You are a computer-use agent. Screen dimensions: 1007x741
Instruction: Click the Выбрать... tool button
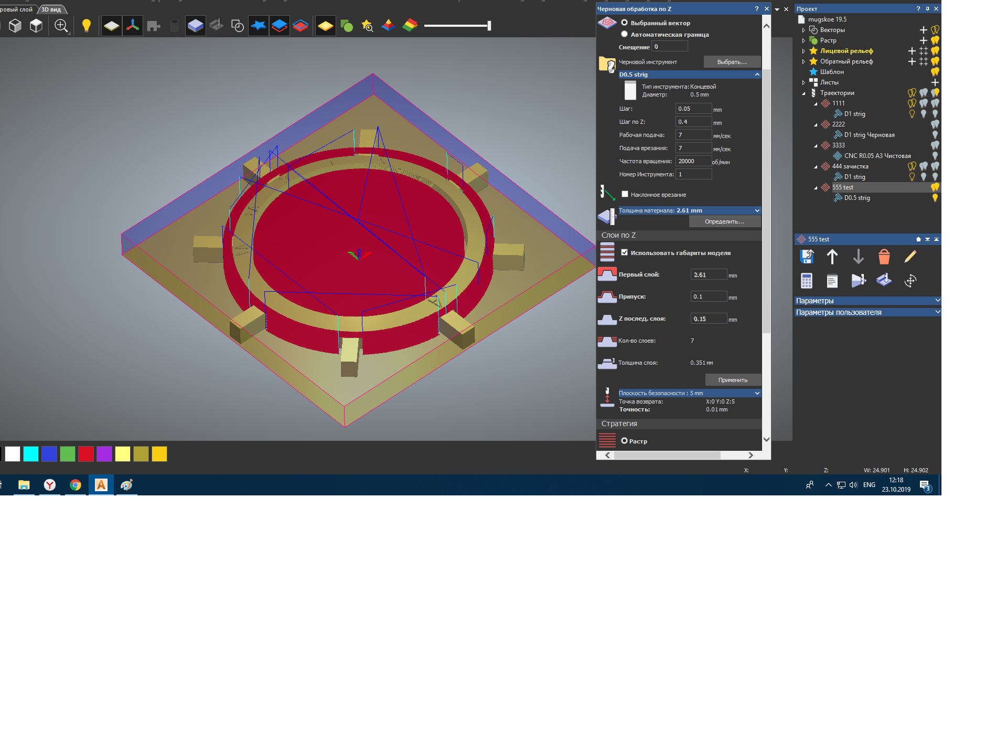[732, 62]
